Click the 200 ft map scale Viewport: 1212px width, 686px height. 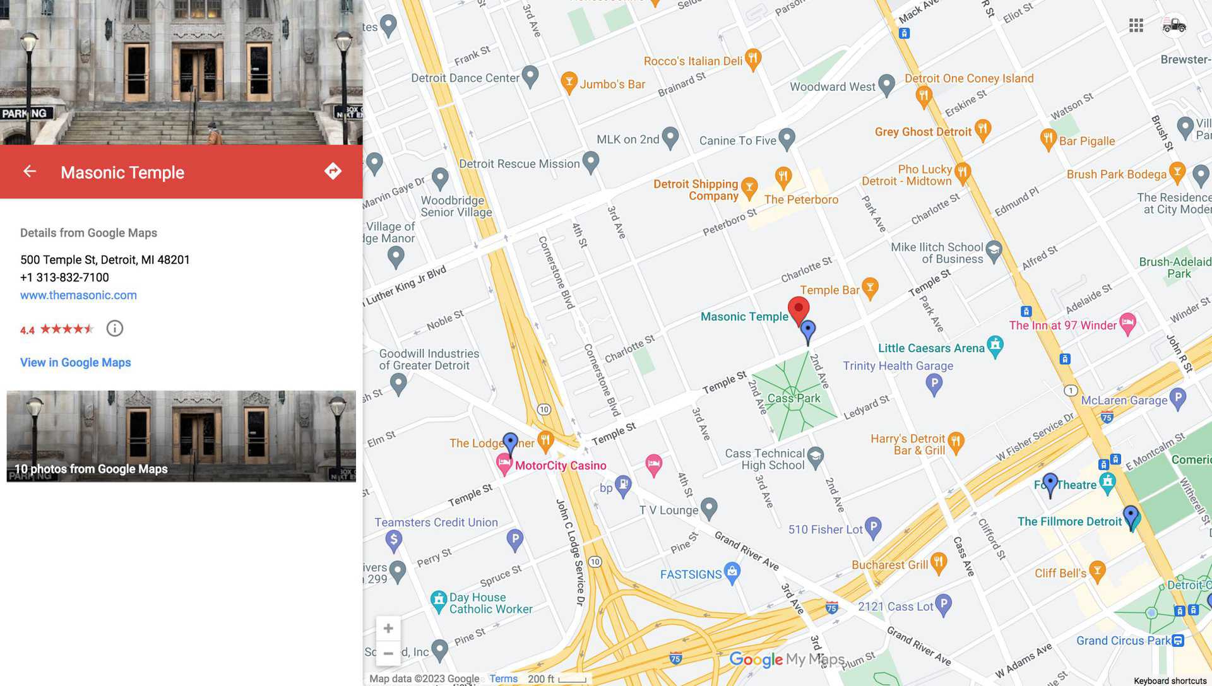(x=557, y=678)
